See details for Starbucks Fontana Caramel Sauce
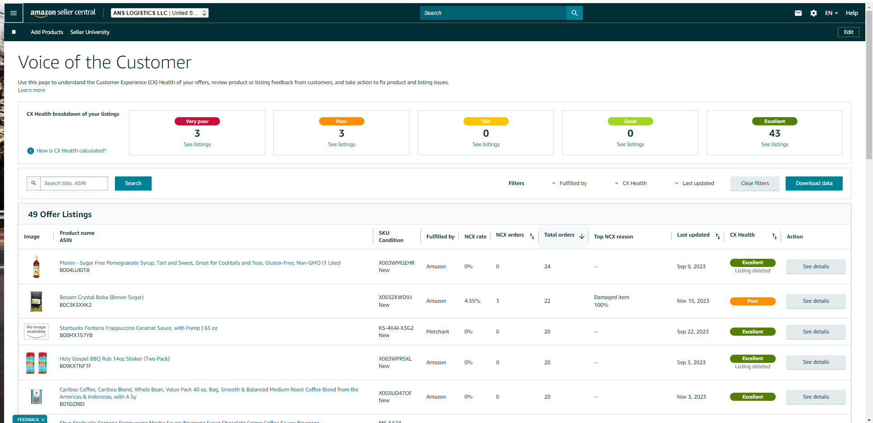Screen dimensions: 873x423 [816, 332]
